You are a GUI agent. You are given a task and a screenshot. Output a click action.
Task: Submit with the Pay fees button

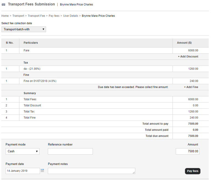(x=193, y=171)
